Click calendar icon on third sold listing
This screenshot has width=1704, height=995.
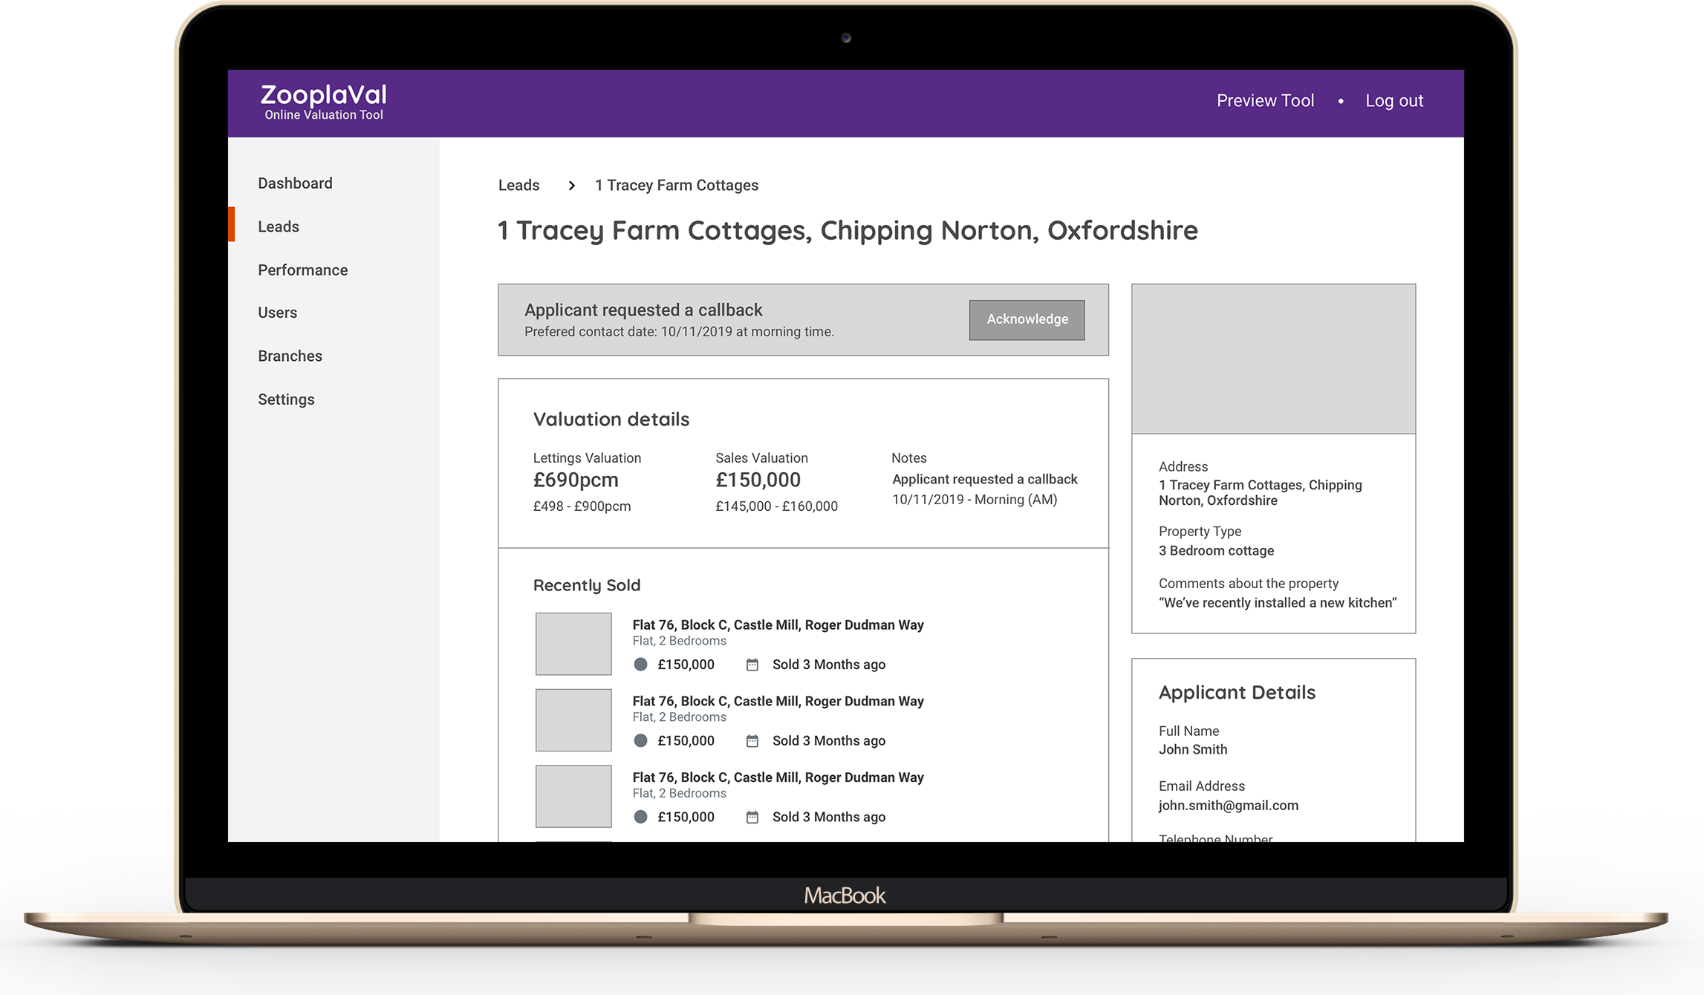(x=752, y=818)
